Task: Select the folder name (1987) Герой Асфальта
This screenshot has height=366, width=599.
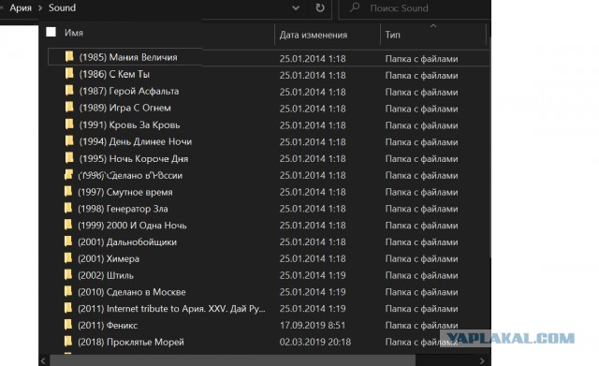Action: click(129, 91)
